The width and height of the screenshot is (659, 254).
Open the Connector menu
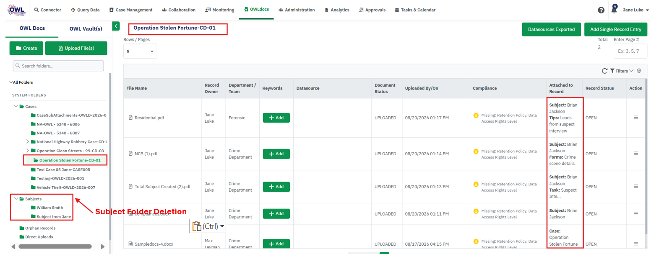click(47, 10)
